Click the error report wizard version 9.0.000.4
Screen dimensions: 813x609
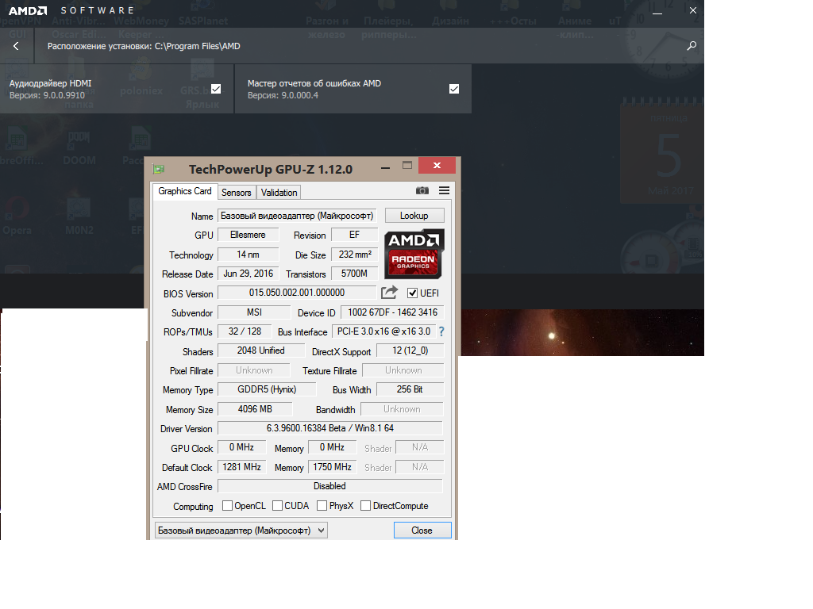(283, 95)
